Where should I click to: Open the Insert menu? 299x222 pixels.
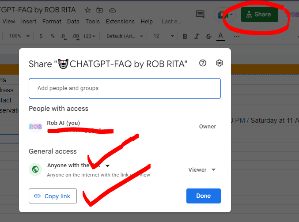[29, 22]
